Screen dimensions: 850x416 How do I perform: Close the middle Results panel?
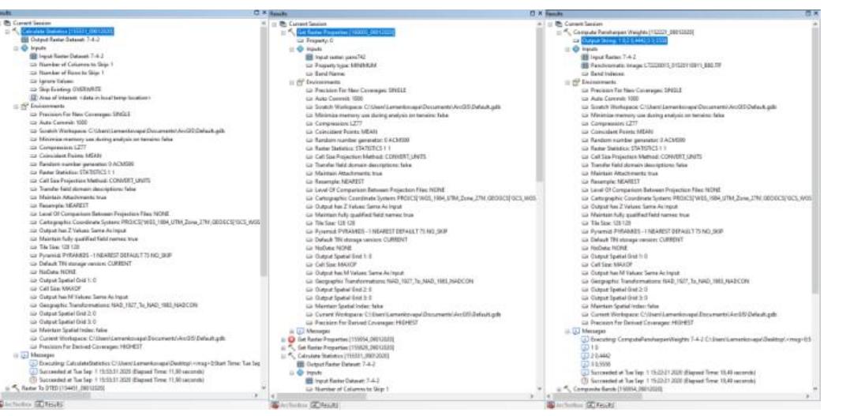point(541,13)
